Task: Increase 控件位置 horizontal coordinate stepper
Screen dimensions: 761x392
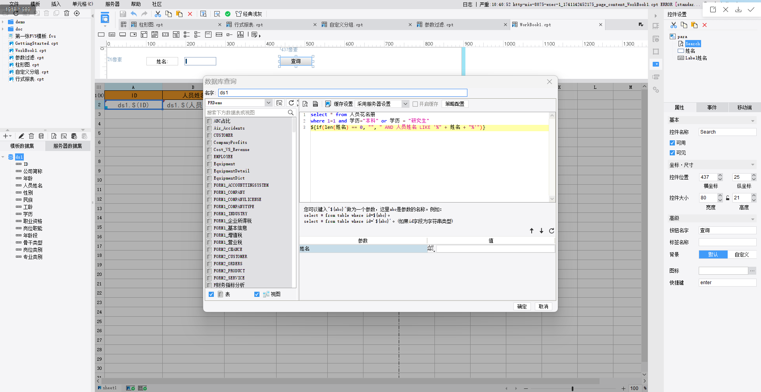Action: 720,175
